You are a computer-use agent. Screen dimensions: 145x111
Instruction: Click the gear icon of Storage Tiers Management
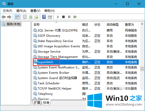click(35, 57)
